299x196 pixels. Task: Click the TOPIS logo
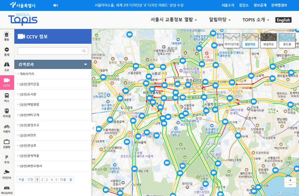[23, 19]
